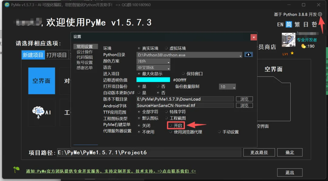Open 常用设置 settings category
328x181 pixels.
[x=86, y=46]
